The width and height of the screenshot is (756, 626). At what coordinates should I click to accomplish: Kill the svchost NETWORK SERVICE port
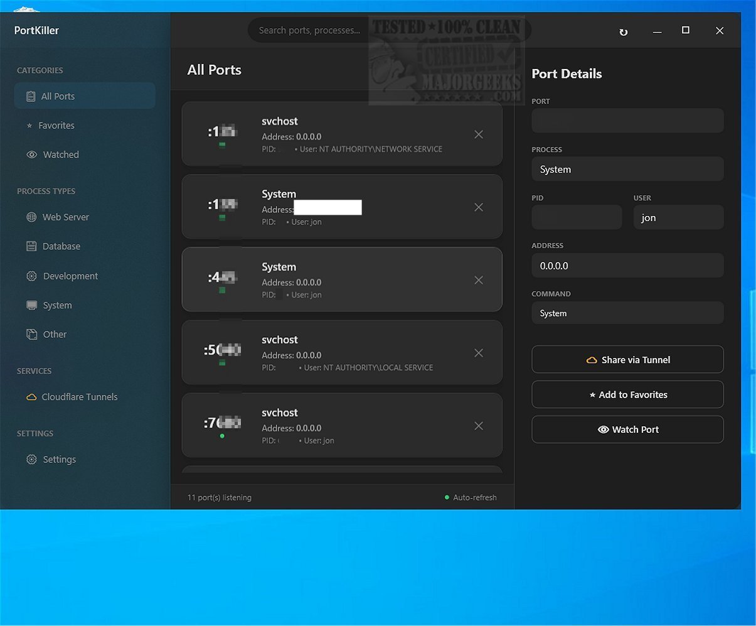click(x=479, y=134)
